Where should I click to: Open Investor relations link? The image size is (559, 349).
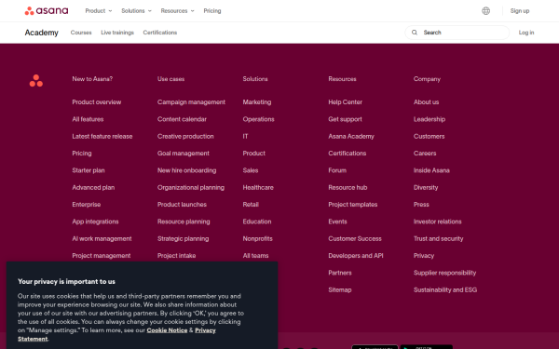[x=438, y=221]
